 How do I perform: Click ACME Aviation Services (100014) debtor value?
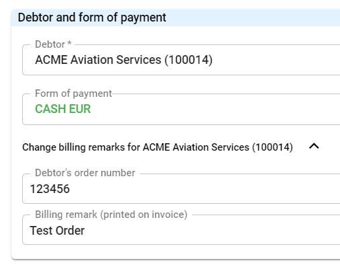[x=124, y=60]
